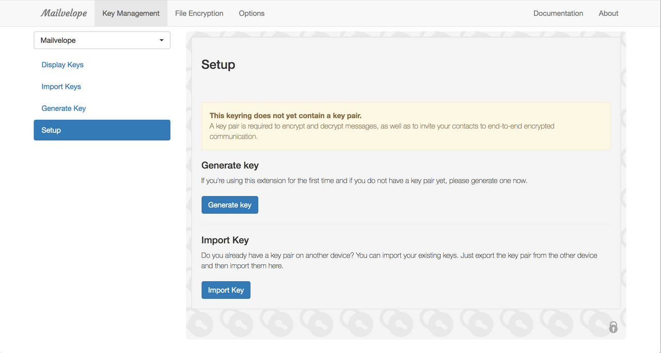Viewport: 661px width, 353px height.
Task: Click the yellow keyring warning banner
Action: point(406,125)
